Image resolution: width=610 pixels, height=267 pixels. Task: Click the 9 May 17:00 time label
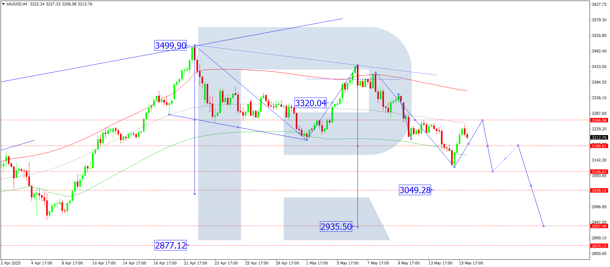(x=408, y=263)
